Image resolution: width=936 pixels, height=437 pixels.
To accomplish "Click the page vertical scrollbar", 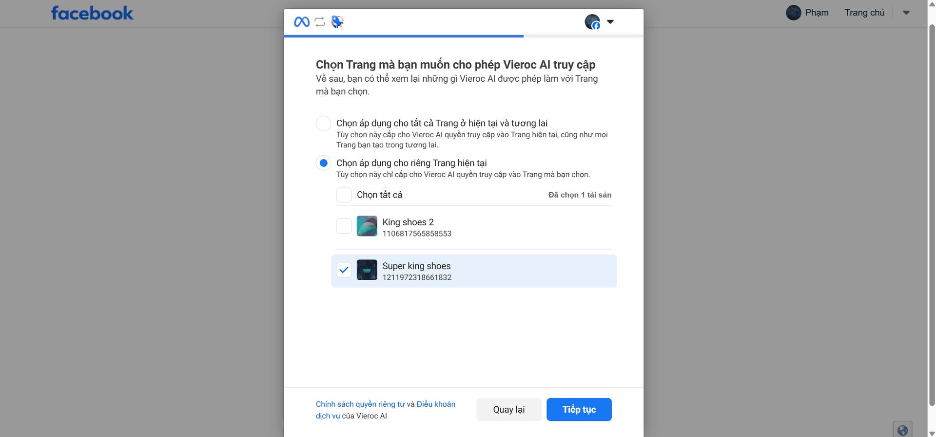I will pos(932,214).
